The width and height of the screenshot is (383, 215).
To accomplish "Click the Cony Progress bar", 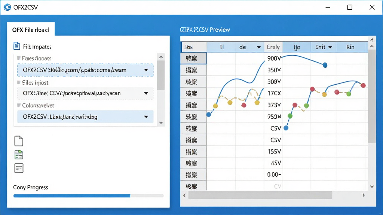I will point(88,196).
